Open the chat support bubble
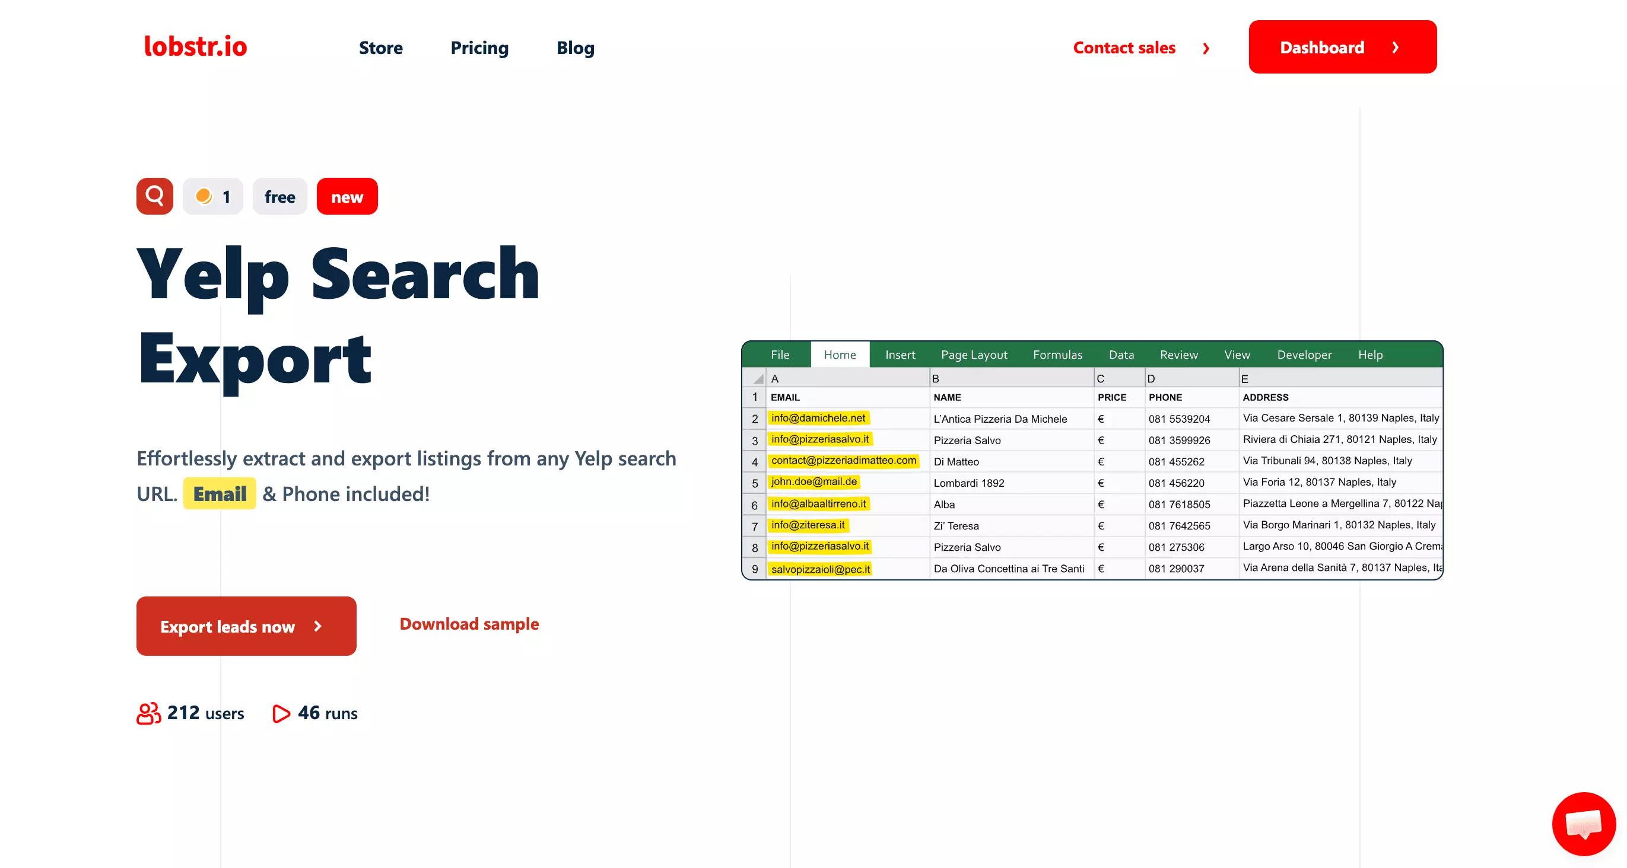This screenshot has width=1627, height=868. pos(1584,824)
